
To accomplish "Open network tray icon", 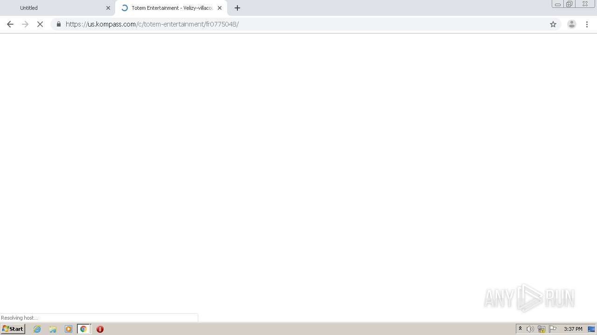I will (541, 329).
